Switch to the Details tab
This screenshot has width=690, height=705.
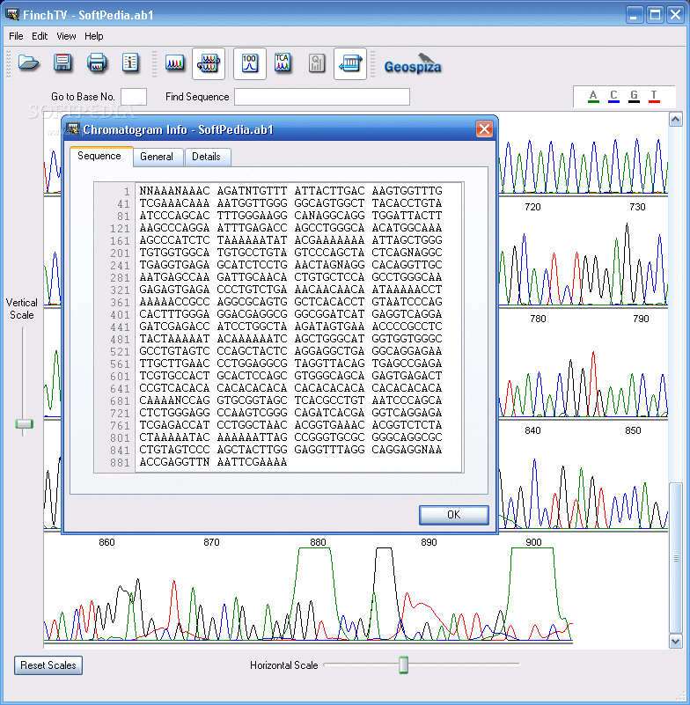click(206, 157)
